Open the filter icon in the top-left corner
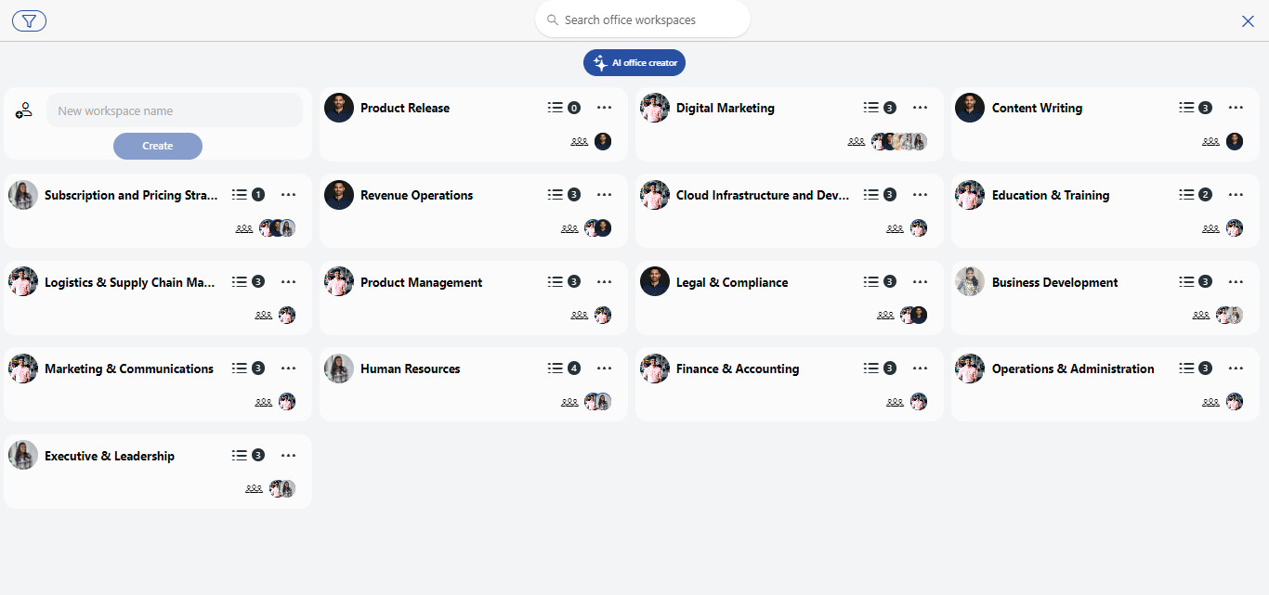This screenshot has height=595, width=1269. (28, 20)
